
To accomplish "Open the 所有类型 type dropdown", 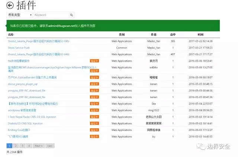I will point(20,15).
